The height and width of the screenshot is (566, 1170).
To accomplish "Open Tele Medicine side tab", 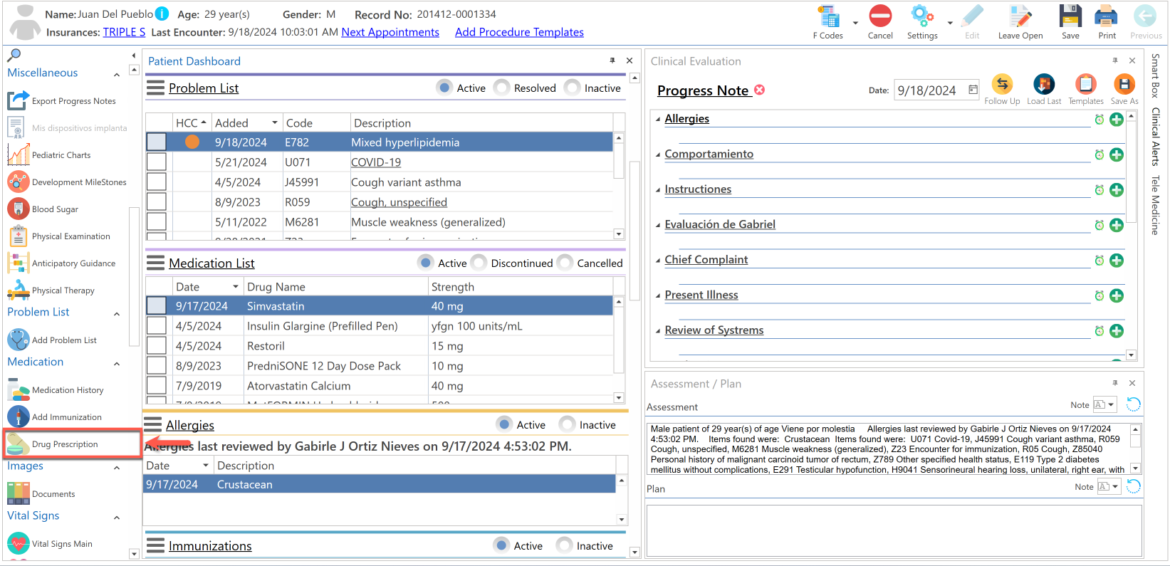I will pyautogui.click(x=1155, y=205).
